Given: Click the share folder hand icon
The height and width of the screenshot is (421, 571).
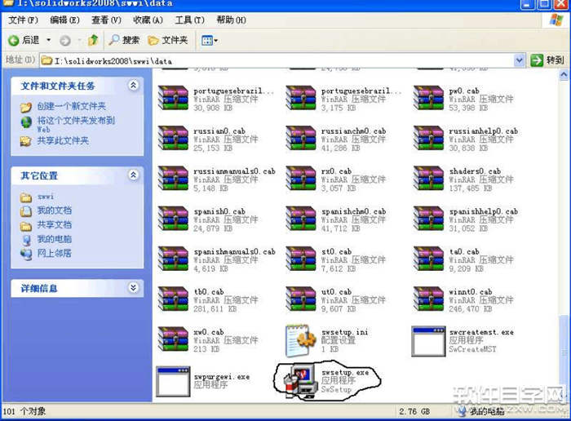Looking at the screenshot, I should (x=25, y=141).
